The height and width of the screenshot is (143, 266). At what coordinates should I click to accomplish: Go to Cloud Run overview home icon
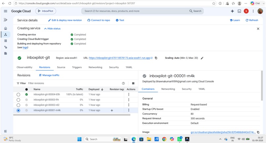(6, 28)
